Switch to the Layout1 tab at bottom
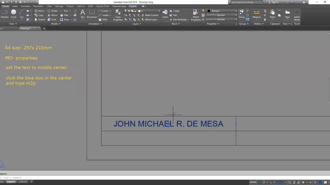The image size is (330, 185). [x=11, y=181]
